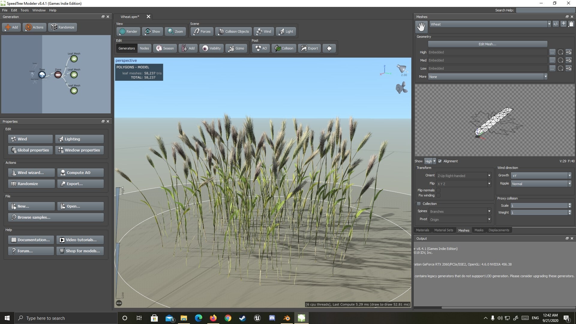Open the Visibility edit tool
The height and width of the screenshot is (324, 576).
point(211,48)
